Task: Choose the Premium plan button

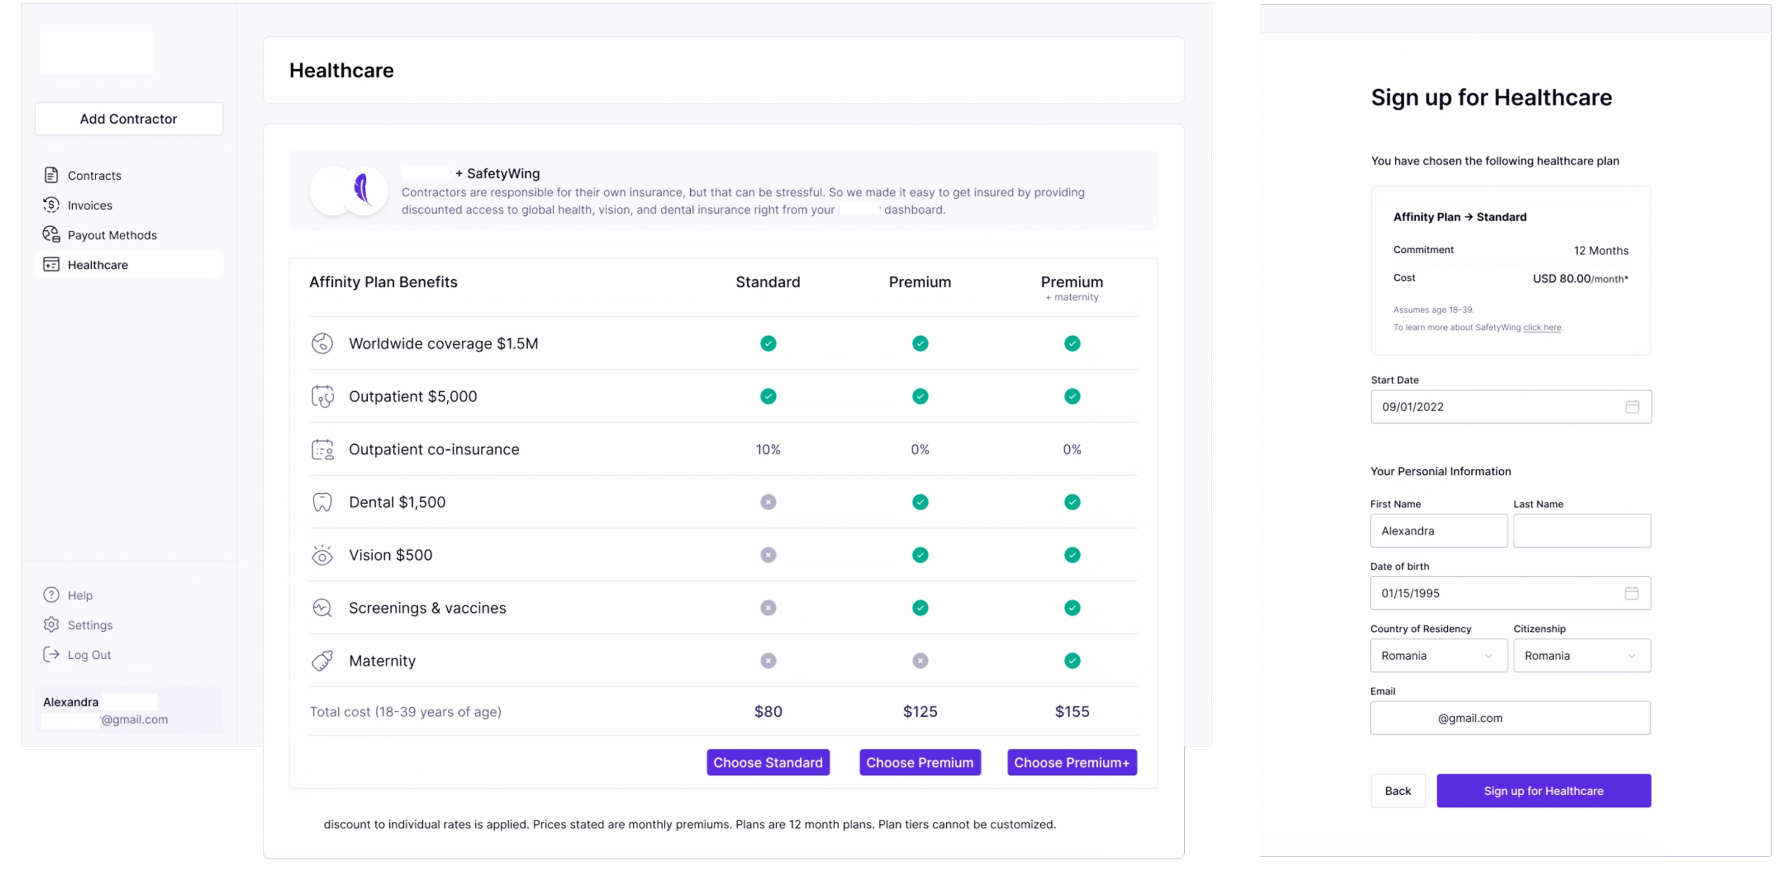Action: [x=920, y=762]
